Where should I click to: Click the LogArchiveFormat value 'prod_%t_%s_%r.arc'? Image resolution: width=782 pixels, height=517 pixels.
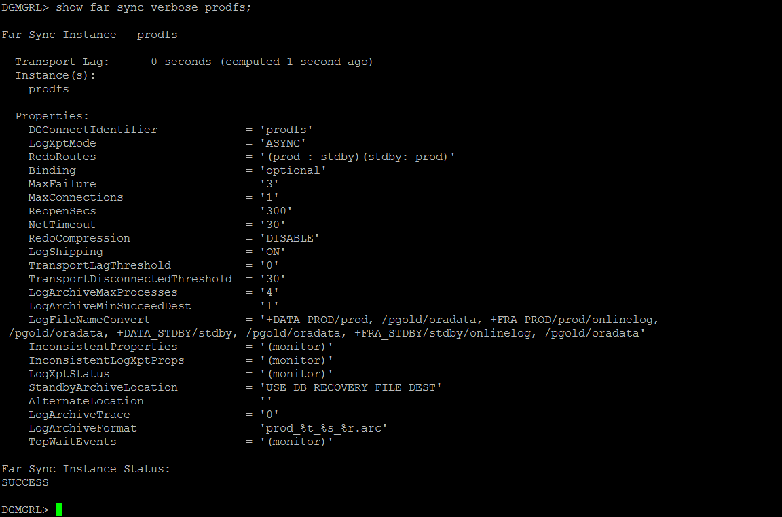(x=323, y=428)
